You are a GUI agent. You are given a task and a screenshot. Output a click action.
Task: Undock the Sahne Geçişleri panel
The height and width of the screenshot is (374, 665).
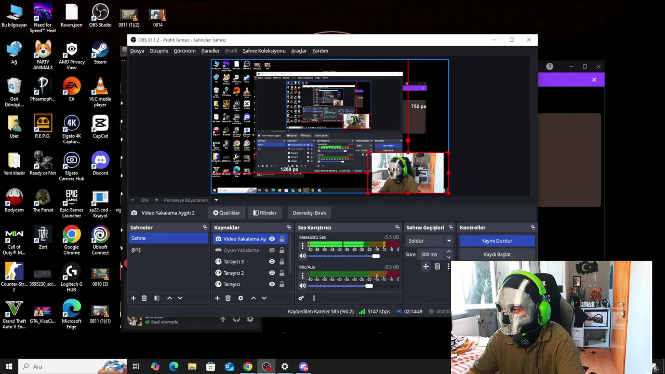(x=450, y=228)
